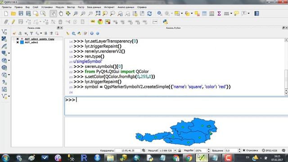This screenshot has height=162, width=288.
Task: Open a project using the yellow folder icon
Action: [x=13, y=13]
